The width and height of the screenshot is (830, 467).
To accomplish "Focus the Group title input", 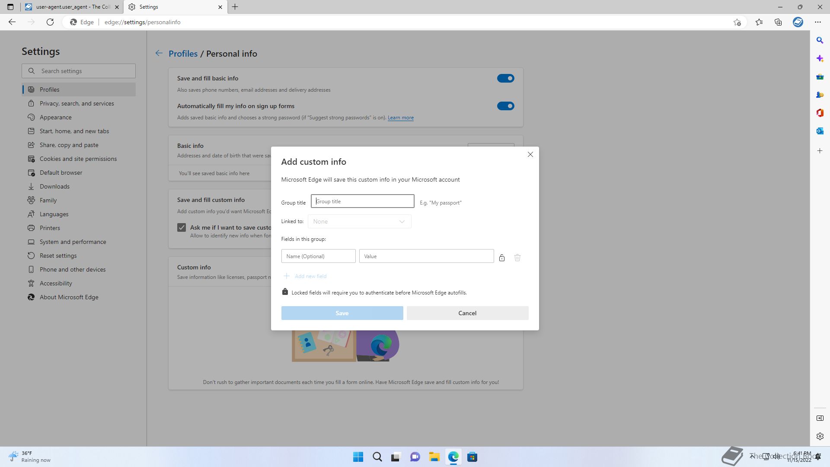I will point(362,201).
